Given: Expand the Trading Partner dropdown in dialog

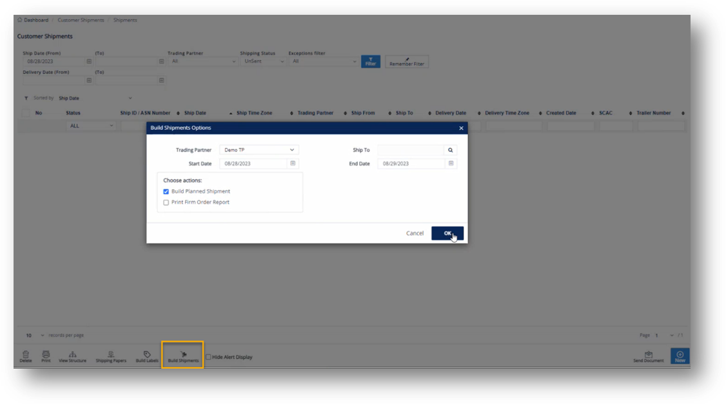Looking at the screenshot, I should (x=259, y=150).
